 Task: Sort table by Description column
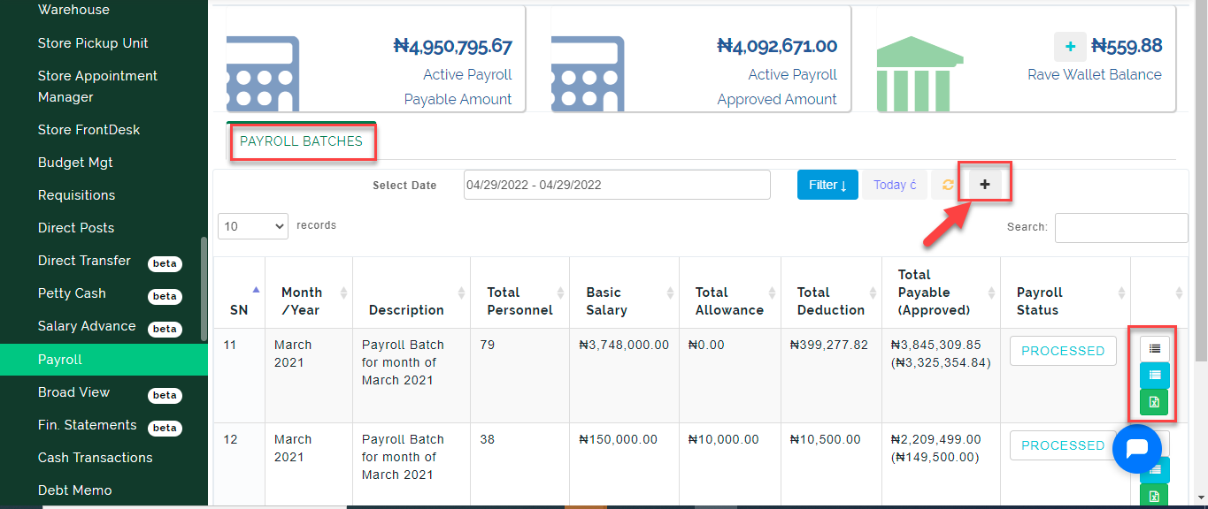point(412,292)
